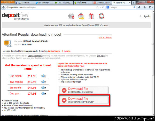Screen dimensions: 155x121
Task: Click the Google search field
Action: pyautogui.click(x=122, y=7)
